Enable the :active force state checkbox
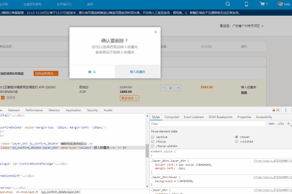Image resolution: width=292 pixels, height=194 pixels. (x=153, y=137)
